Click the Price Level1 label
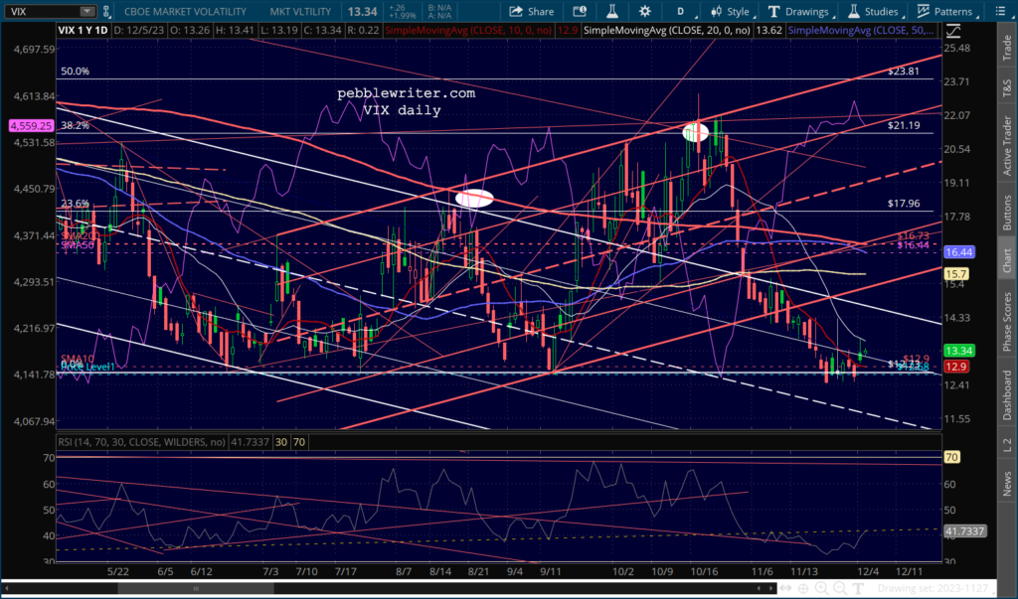The height and width of the screenshot is (599, 1018). [x=87, y=368]
